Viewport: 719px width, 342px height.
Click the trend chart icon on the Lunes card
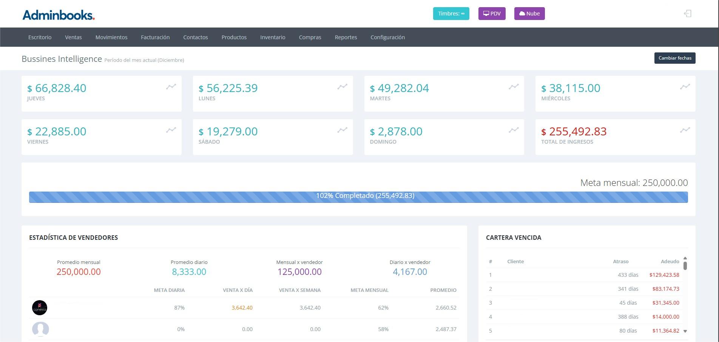[342, 87]
